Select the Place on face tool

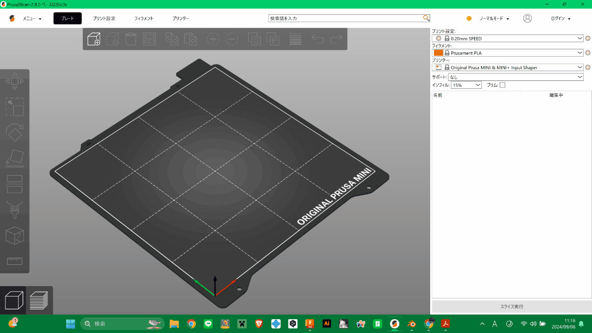14,158
